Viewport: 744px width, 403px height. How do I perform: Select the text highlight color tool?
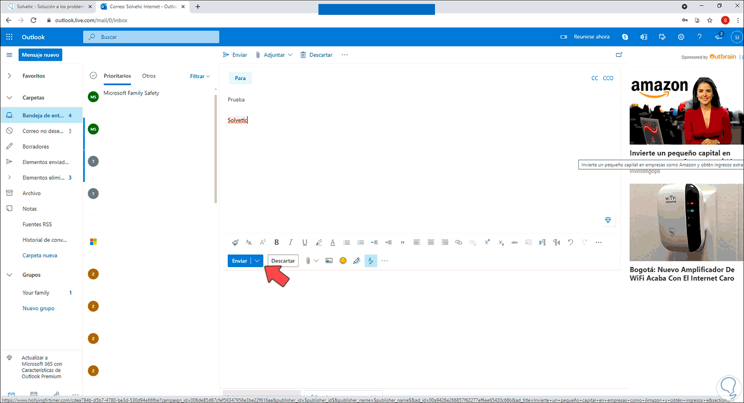pyautogui.click(x=319, y=242)
